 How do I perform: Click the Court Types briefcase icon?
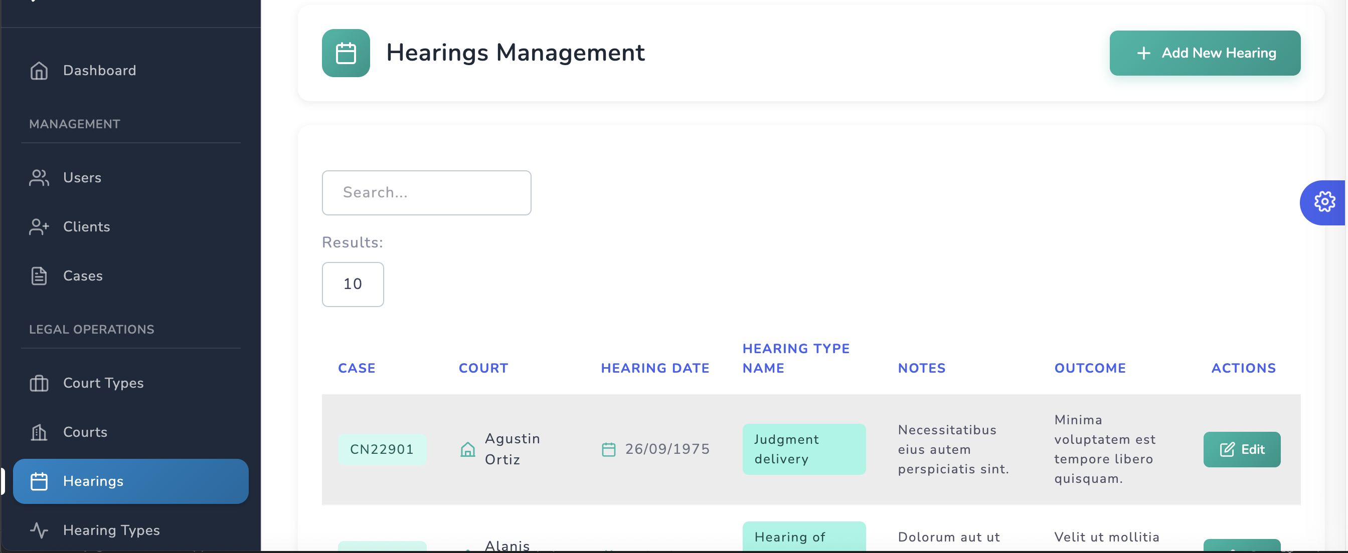tap(39, 383)
